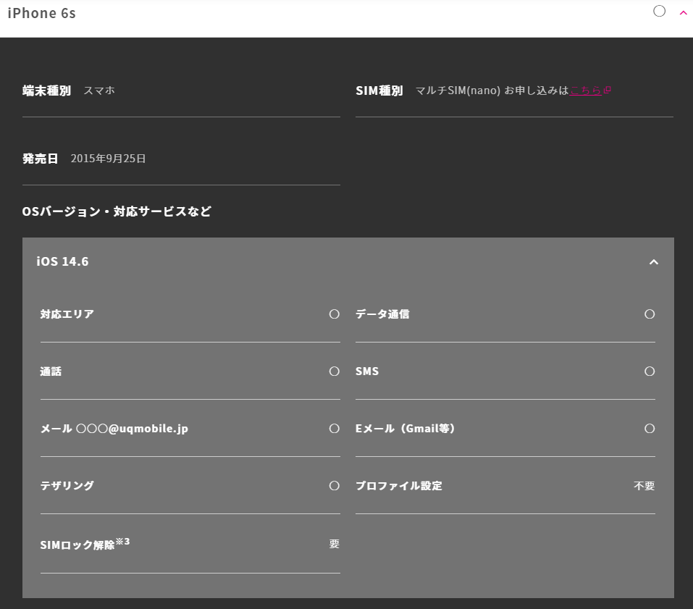Click the マルチSIM(nano) SIM種別 text
The image size is (693, 609).
click(458, 91)
